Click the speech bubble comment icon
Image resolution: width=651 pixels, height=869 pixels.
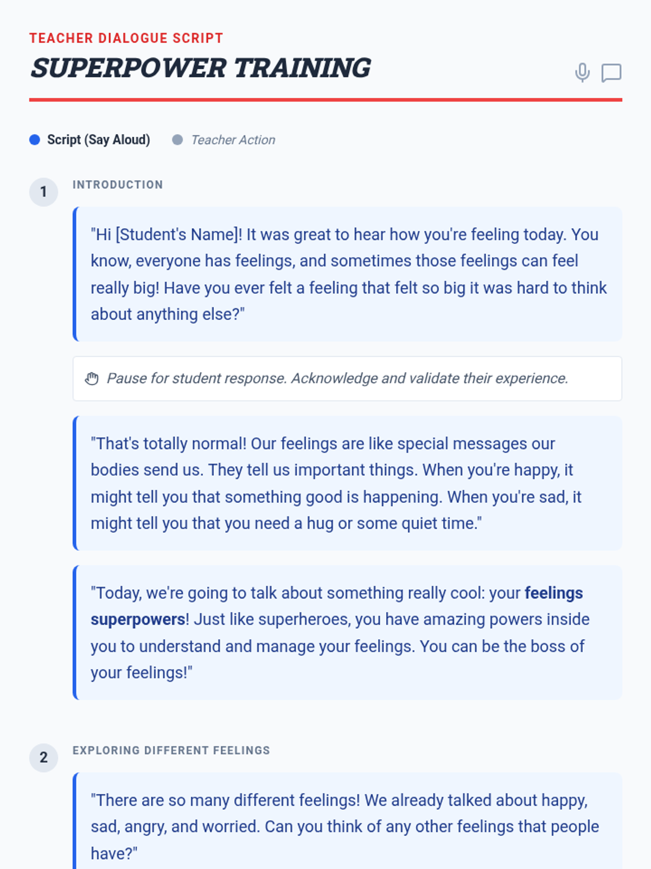click(x=611, y=73)
